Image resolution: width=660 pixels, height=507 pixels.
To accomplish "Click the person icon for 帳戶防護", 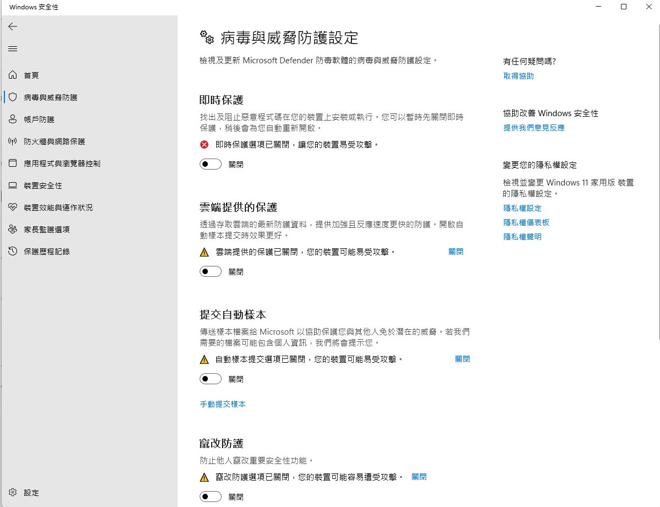I will point(13,119).
